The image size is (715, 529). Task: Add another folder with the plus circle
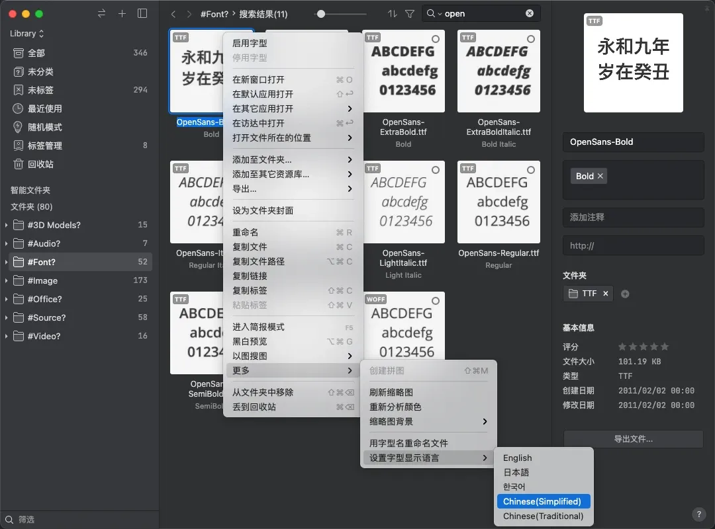[x=625, y=294]
